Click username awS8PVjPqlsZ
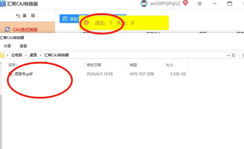Screen dimensions: 244x149 [165, 4]
